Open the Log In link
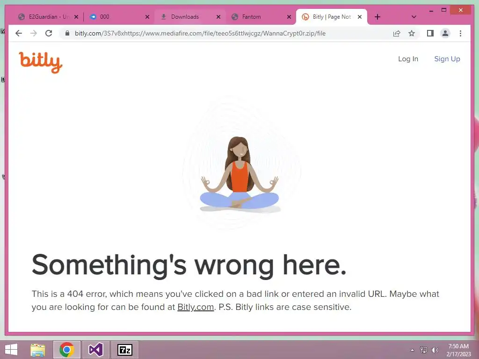This screenshot has width=479, height=359. pyautogui.click(x=408, y=59)
